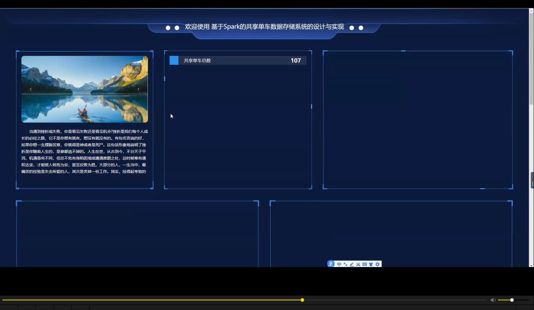Click the 欢迎使用 dashboard title header
534x310 pixels.
[x=264, y=26]
